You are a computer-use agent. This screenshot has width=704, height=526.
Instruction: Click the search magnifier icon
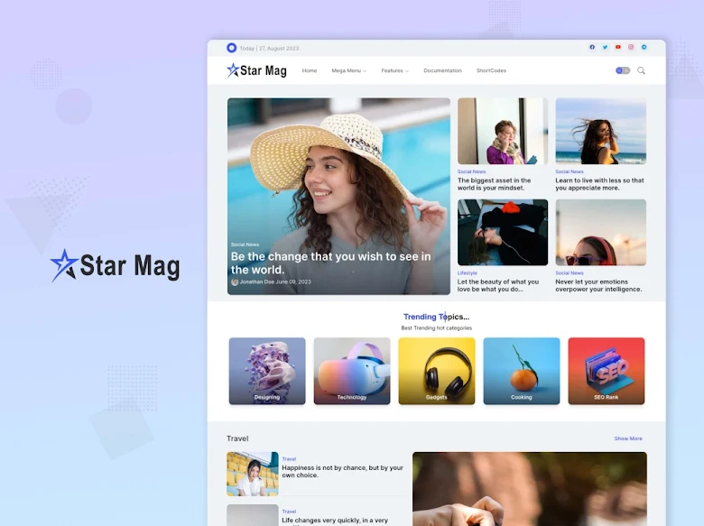coord(641,70)
